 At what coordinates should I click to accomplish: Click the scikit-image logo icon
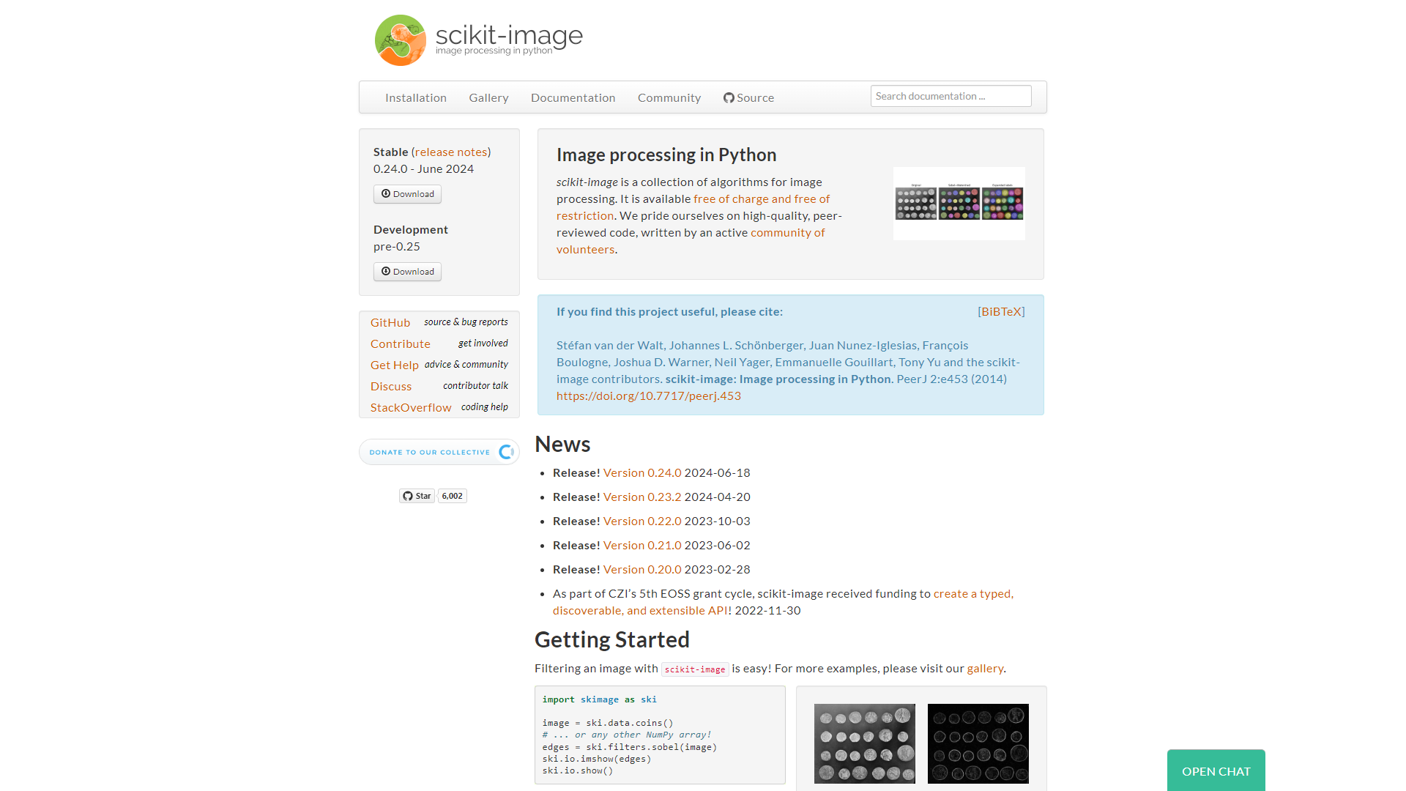399,39
